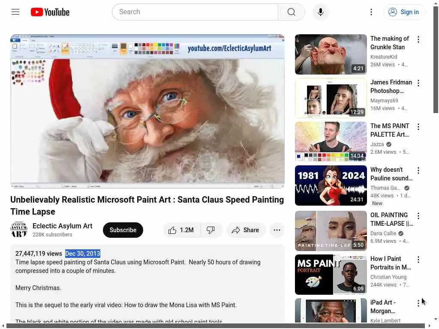Open OIL PAINTING TIME-LAPSE title
The width and height of the screenshot is (439, 329).
[x=391, y=219]
